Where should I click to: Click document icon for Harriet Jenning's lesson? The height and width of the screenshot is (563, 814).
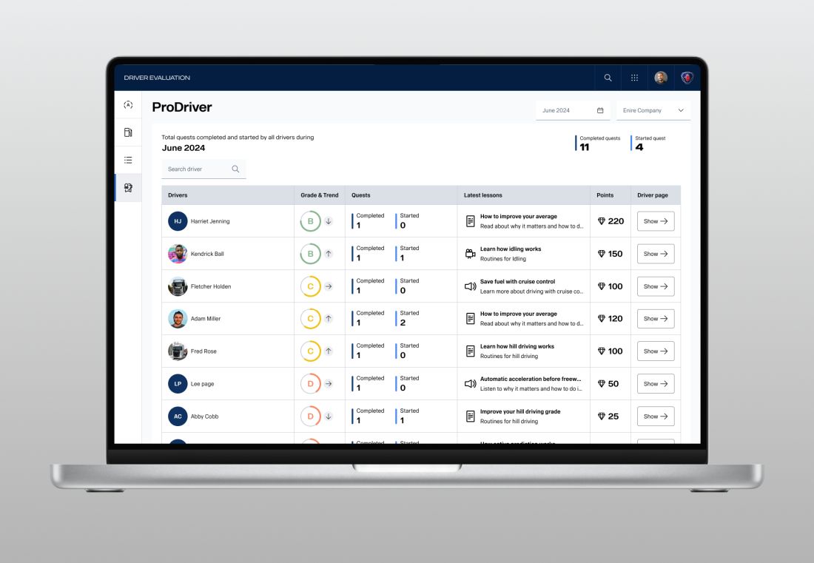pyautogui.click(x=471, y=221)
